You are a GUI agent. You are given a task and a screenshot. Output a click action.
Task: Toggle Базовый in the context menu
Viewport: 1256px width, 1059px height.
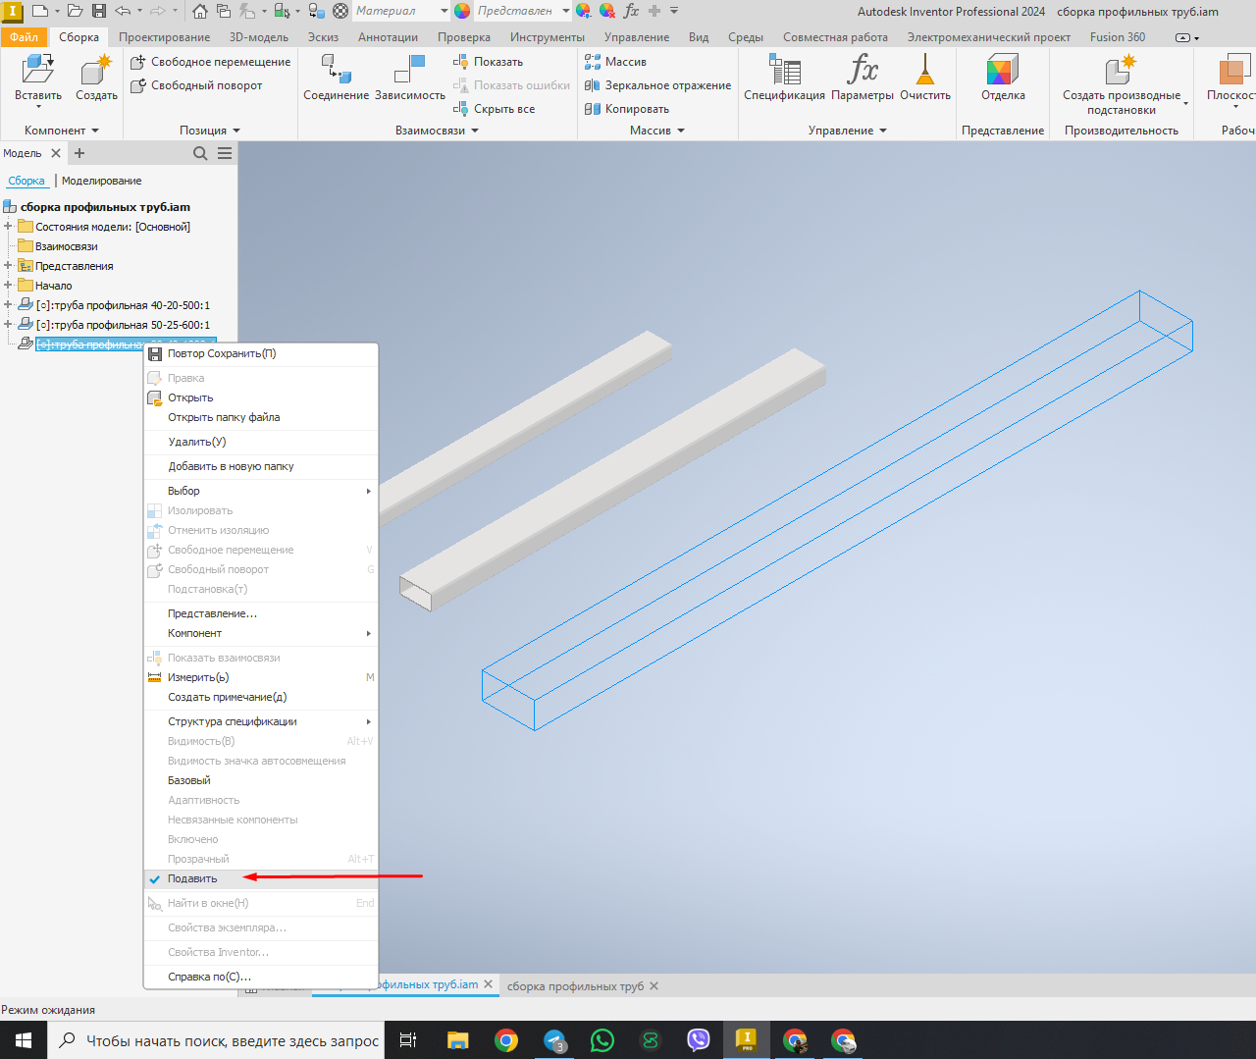(261, 780)
